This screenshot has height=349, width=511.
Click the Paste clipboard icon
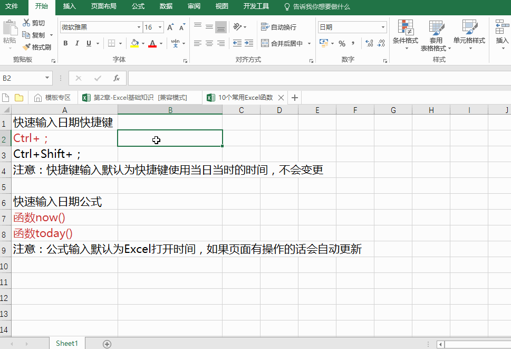(10, 28)
